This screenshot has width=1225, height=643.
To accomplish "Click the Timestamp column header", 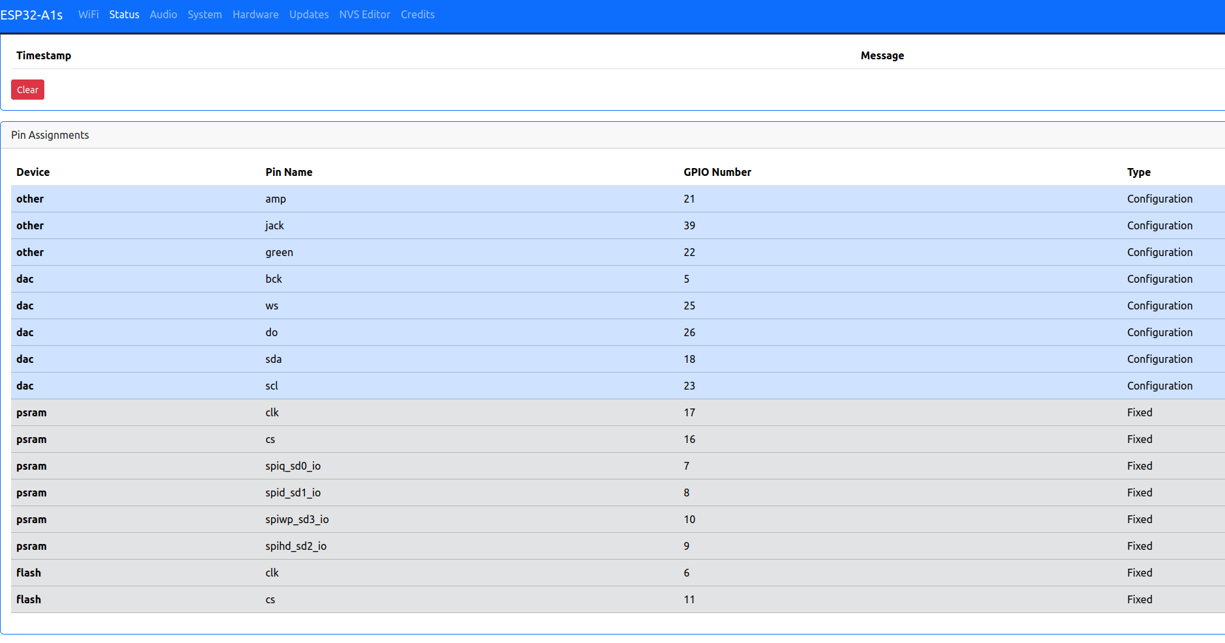I will coord(44,55).
